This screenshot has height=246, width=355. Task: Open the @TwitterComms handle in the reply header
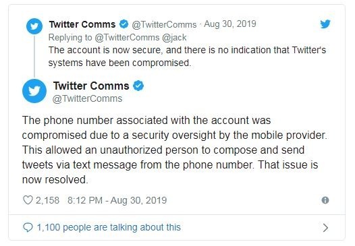(x=164, y=24)
